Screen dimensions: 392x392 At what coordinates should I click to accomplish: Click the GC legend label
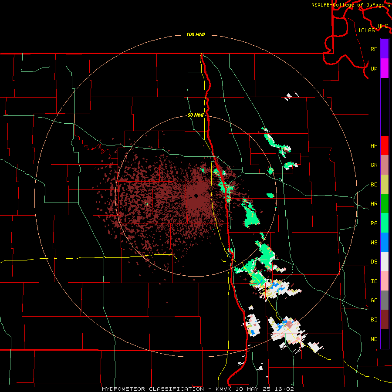point(374,301)
